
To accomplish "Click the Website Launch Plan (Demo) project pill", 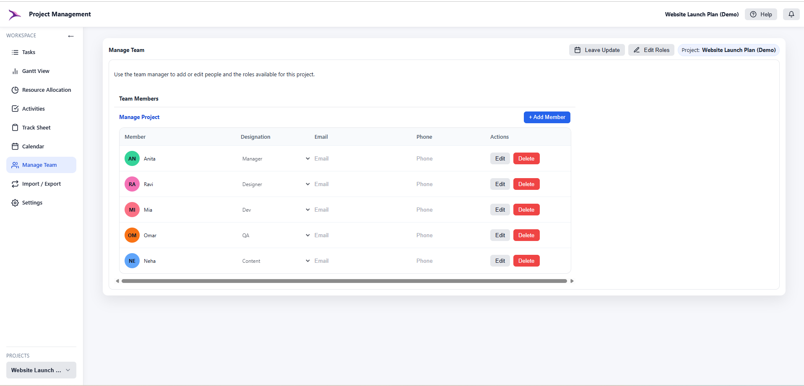I will (728, 50).
